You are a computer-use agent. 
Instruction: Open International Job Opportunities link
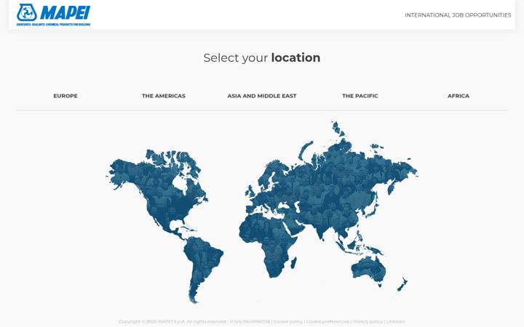[458, 15]
